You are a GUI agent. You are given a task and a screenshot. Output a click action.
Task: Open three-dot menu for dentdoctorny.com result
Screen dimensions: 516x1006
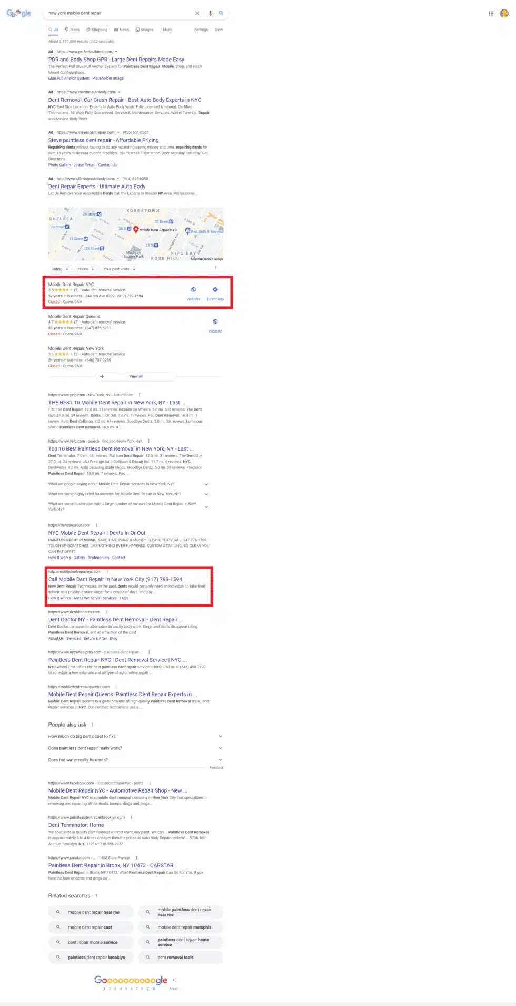click(107, 612)
